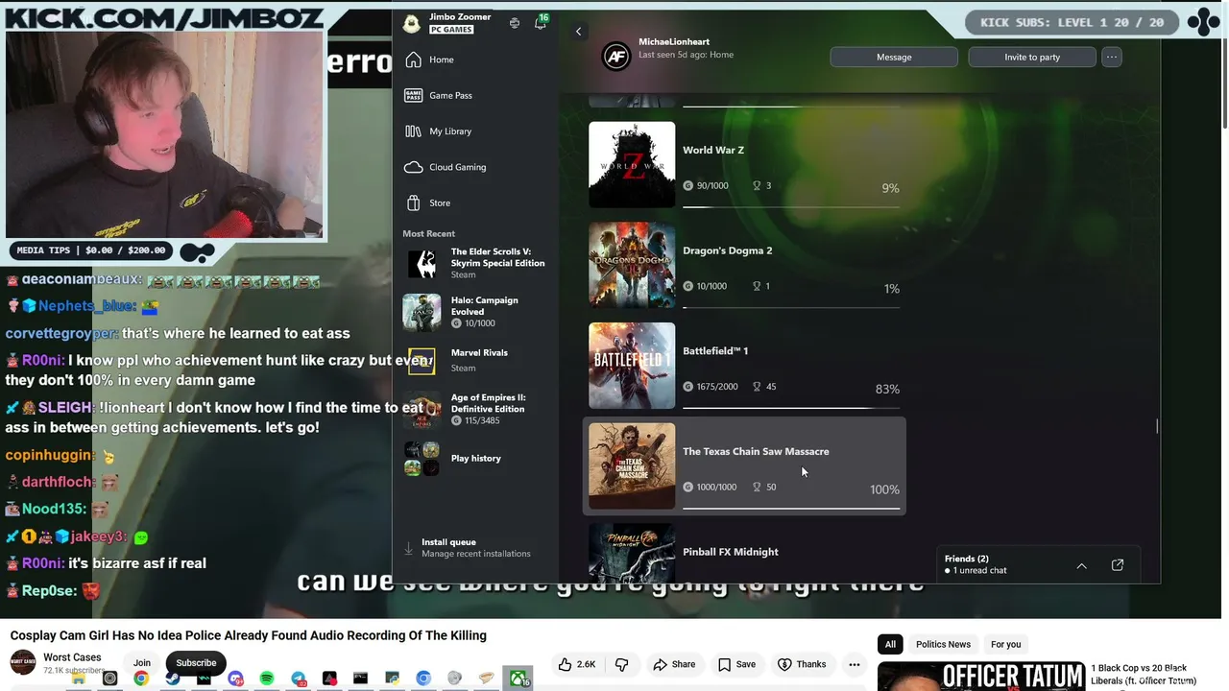The image size is (1229, 691).
Task: Click the Battlefield 1 83% completion text
Action: tap(887, 389)
